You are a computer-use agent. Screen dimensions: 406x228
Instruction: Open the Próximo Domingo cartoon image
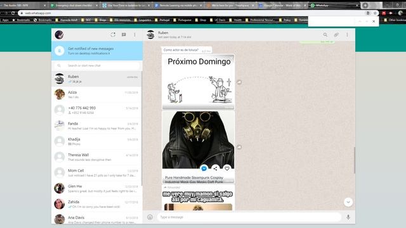point(199,82)
